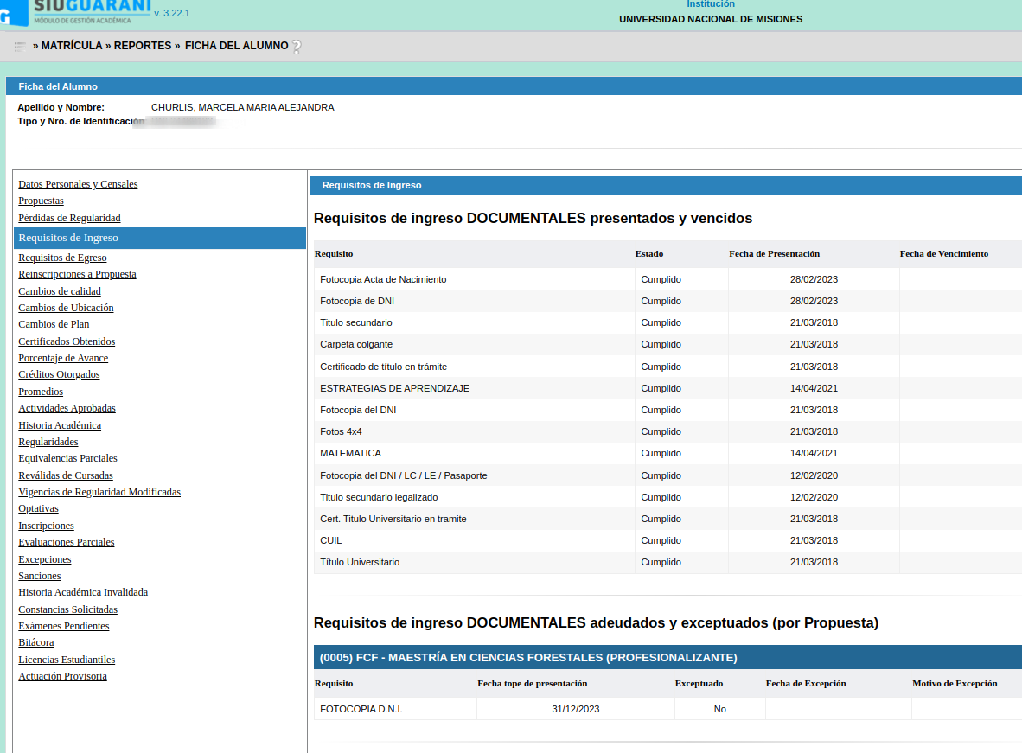
Task: Click the help question mark icon
Action: click(297, 47)
